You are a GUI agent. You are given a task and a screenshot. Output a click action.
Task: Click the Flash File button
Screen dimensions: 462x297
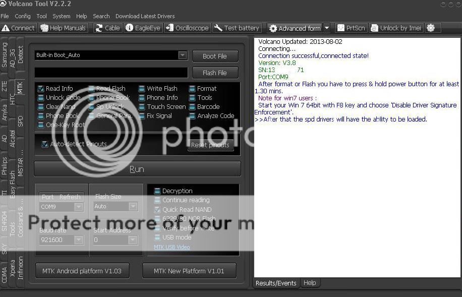click(215, 73)
